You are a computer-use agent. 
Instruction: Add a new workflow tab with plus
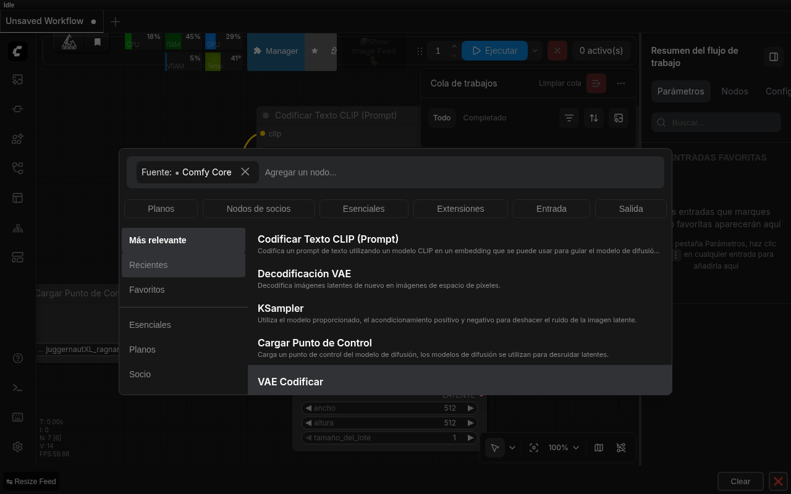point(116,22)
